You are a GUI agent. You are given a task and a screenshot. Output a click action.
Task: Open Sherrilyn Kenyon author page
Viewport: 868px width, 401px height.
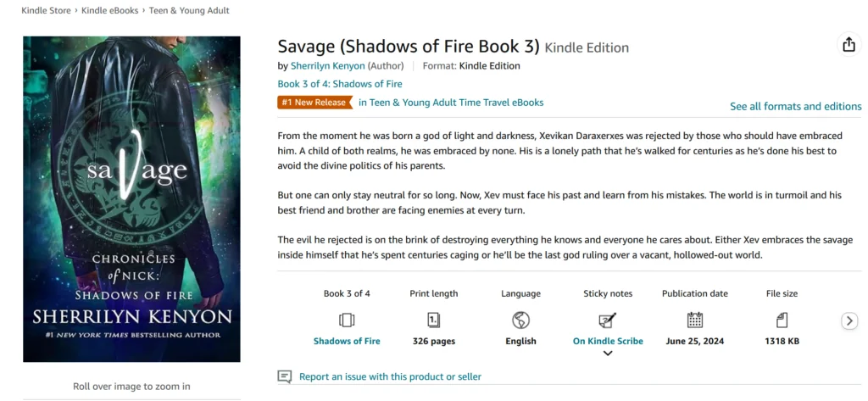tap(327, 66)
